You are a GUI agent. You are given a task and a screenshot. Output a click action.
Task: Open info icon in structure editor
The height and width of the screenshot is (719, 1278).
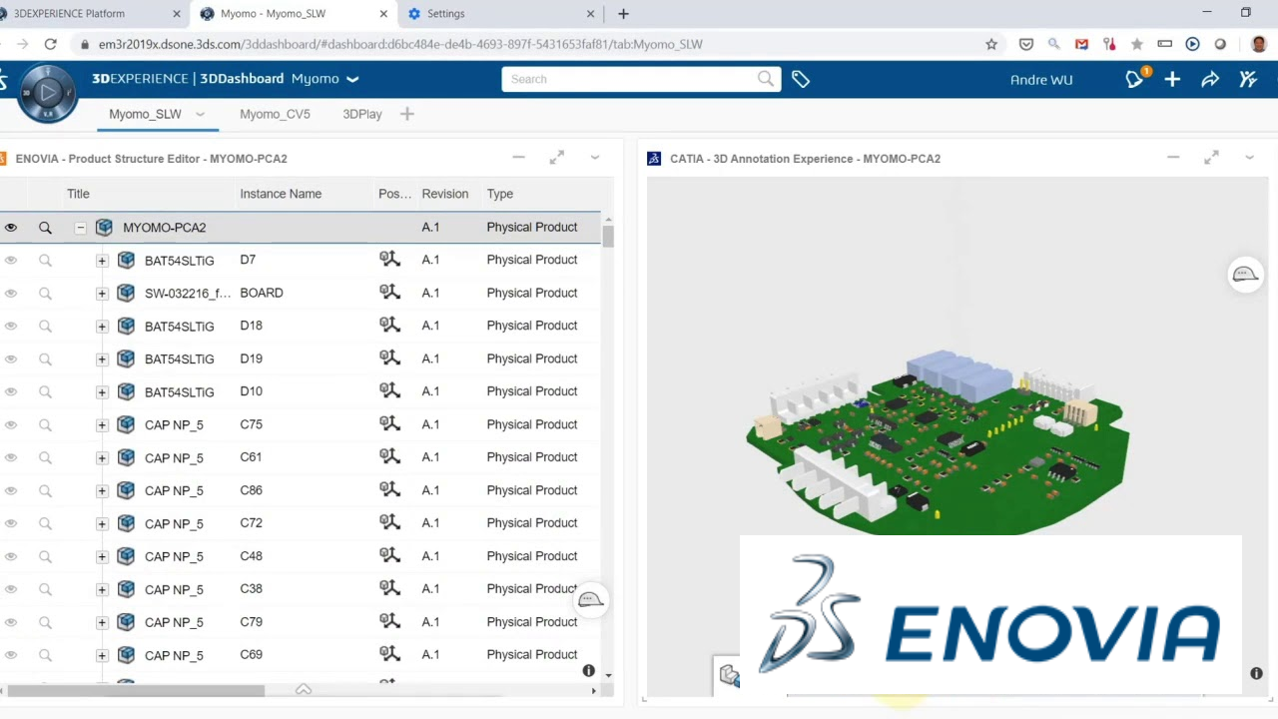[589, 670]
